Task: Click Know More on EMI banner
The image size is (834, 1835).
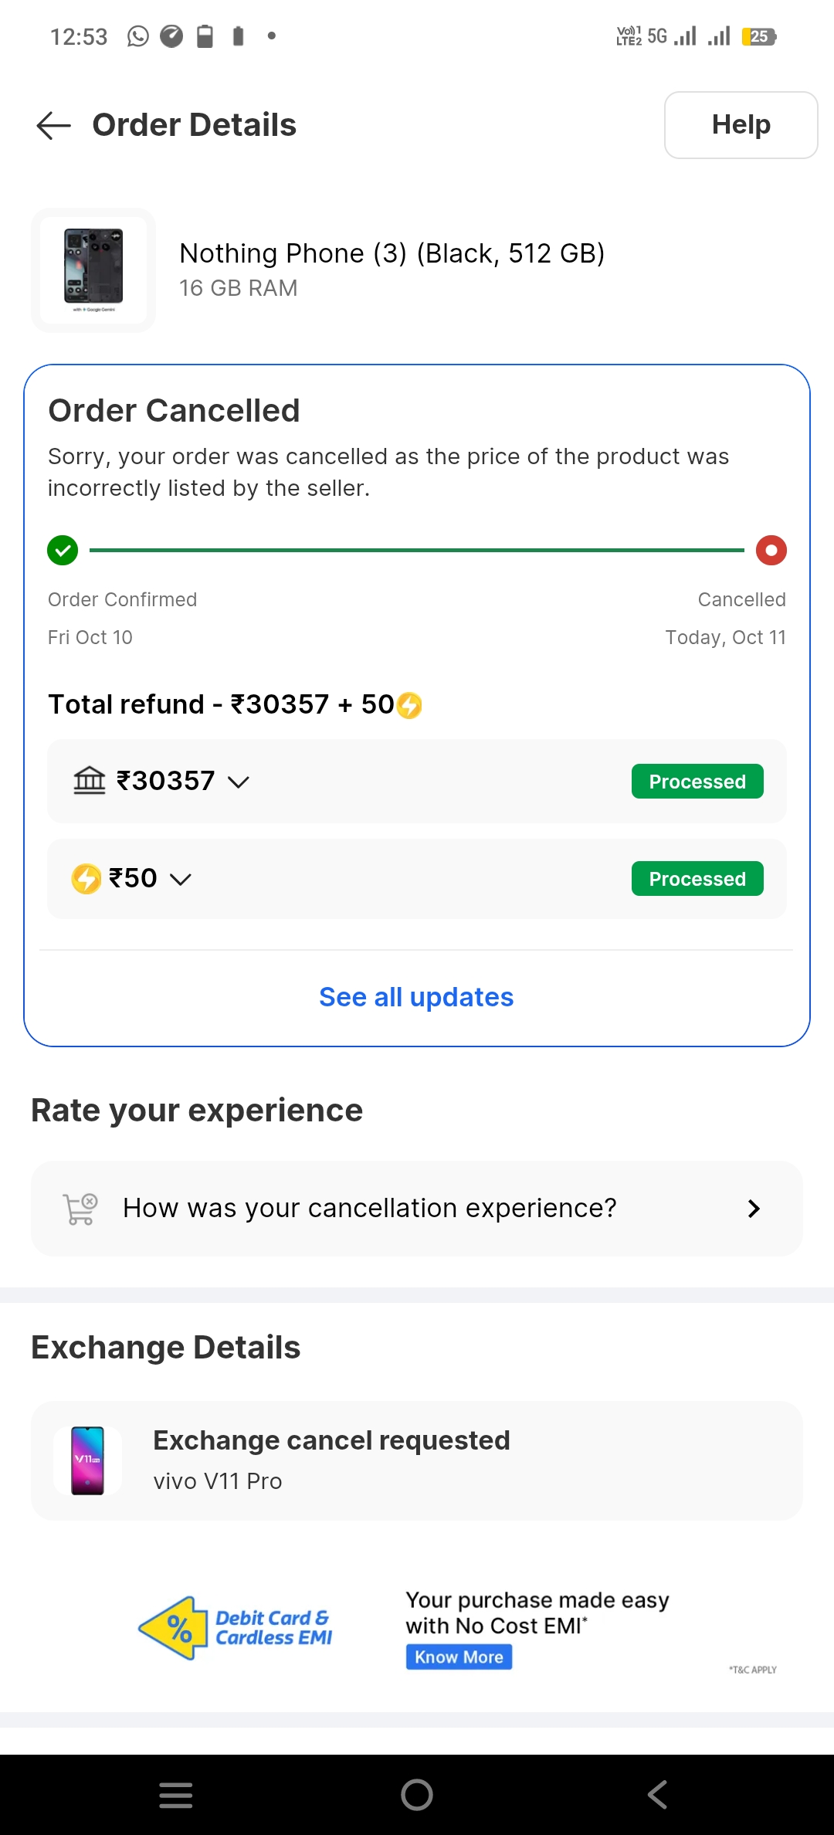Action: point(459,1657)
